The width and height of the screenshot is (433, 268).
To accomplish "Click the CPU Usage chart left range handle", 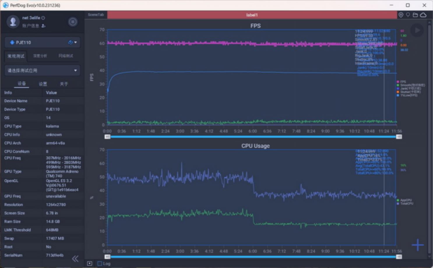I will [x=108, y=257].
